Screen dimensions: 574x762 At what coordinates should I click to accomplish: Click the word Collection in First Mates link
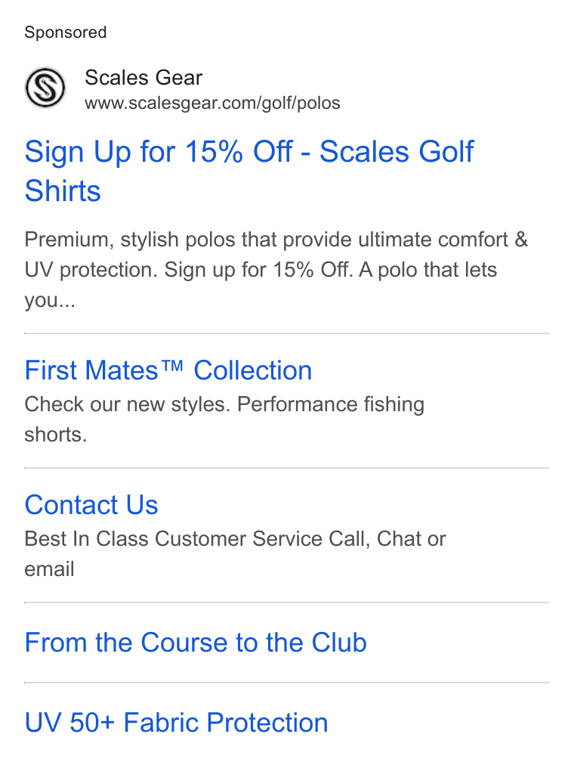[253, 370]
